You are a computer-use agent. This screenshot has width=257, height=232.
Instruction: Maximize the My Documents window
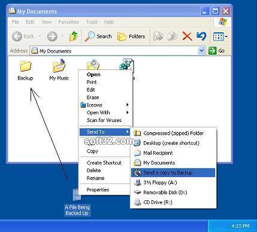[215, 11]
